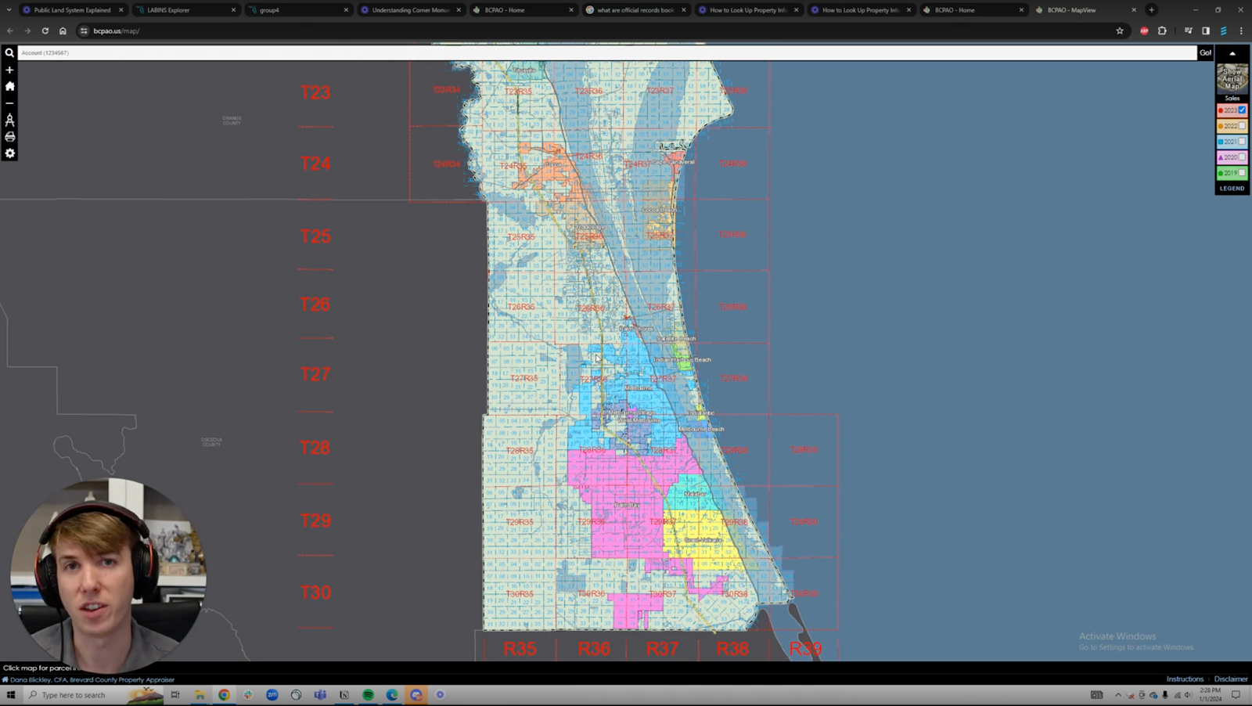Screen dimensions: 1252x706
Task: Bookmark page with the star icon
Action: coord(1120,31)
